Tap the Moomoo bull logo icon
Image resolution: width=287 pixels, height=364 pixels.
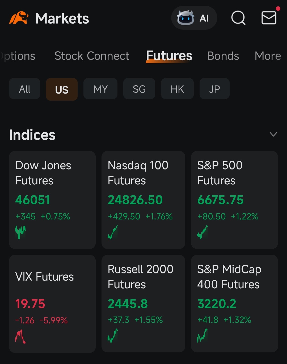19,18
